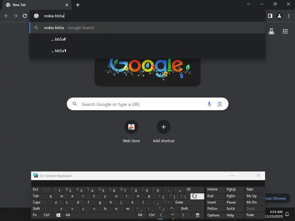Close the New Tab tab
Screen dimensions: 295x221
(x=67, y=5)
